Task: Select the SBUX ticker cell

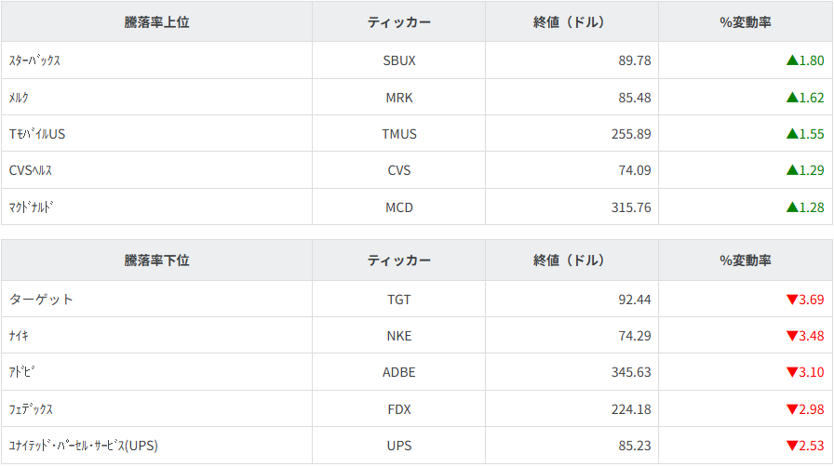Action: pyautogui.click(x=399, y=60)
